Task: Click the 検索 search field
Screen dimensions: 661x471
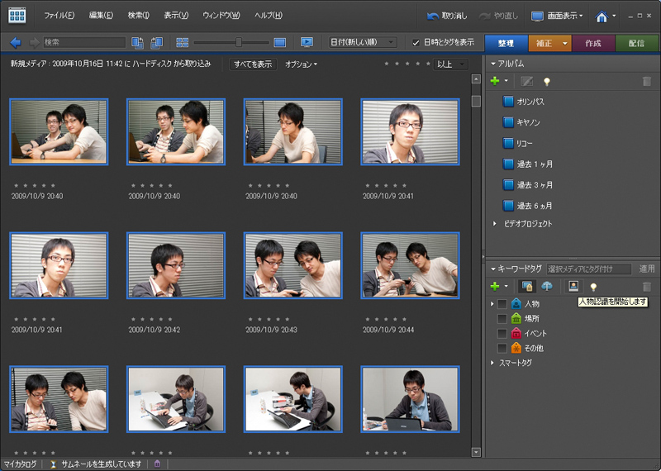Action: coord(84,42)
